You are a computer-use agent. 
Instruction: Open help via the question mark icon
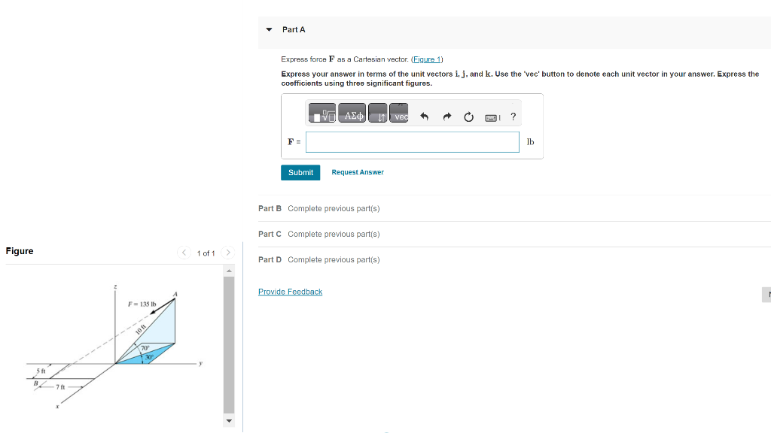point(513,116)
